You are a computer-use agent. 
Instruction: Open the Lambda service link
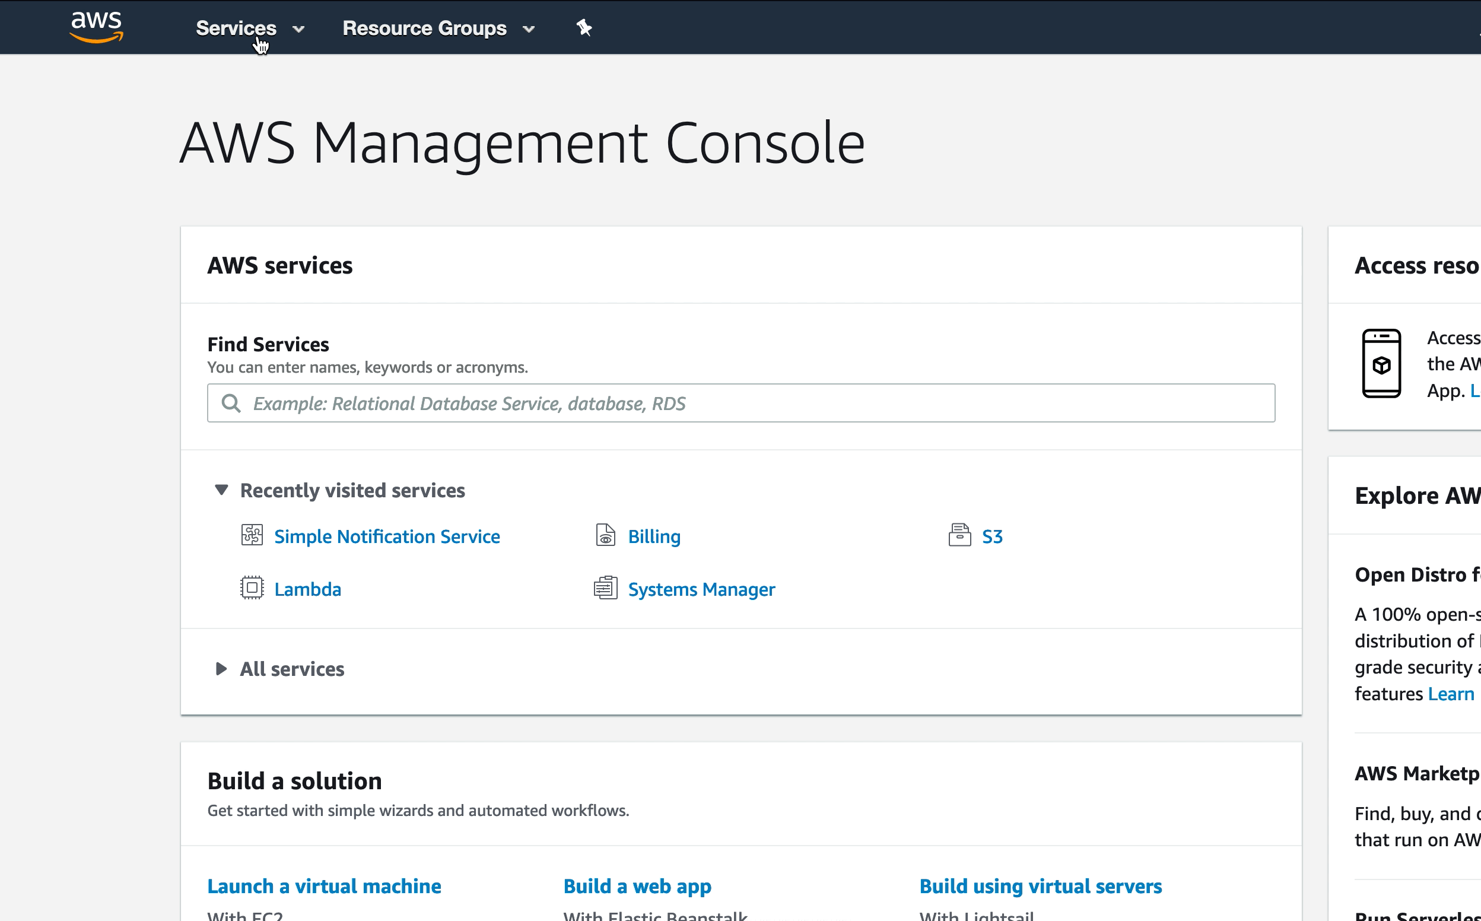tap(307, 589)
